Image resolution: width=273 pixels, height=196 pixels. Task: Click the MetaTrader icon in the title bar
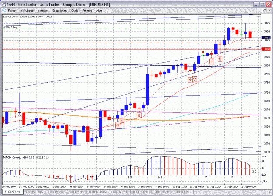click(3, 4)
